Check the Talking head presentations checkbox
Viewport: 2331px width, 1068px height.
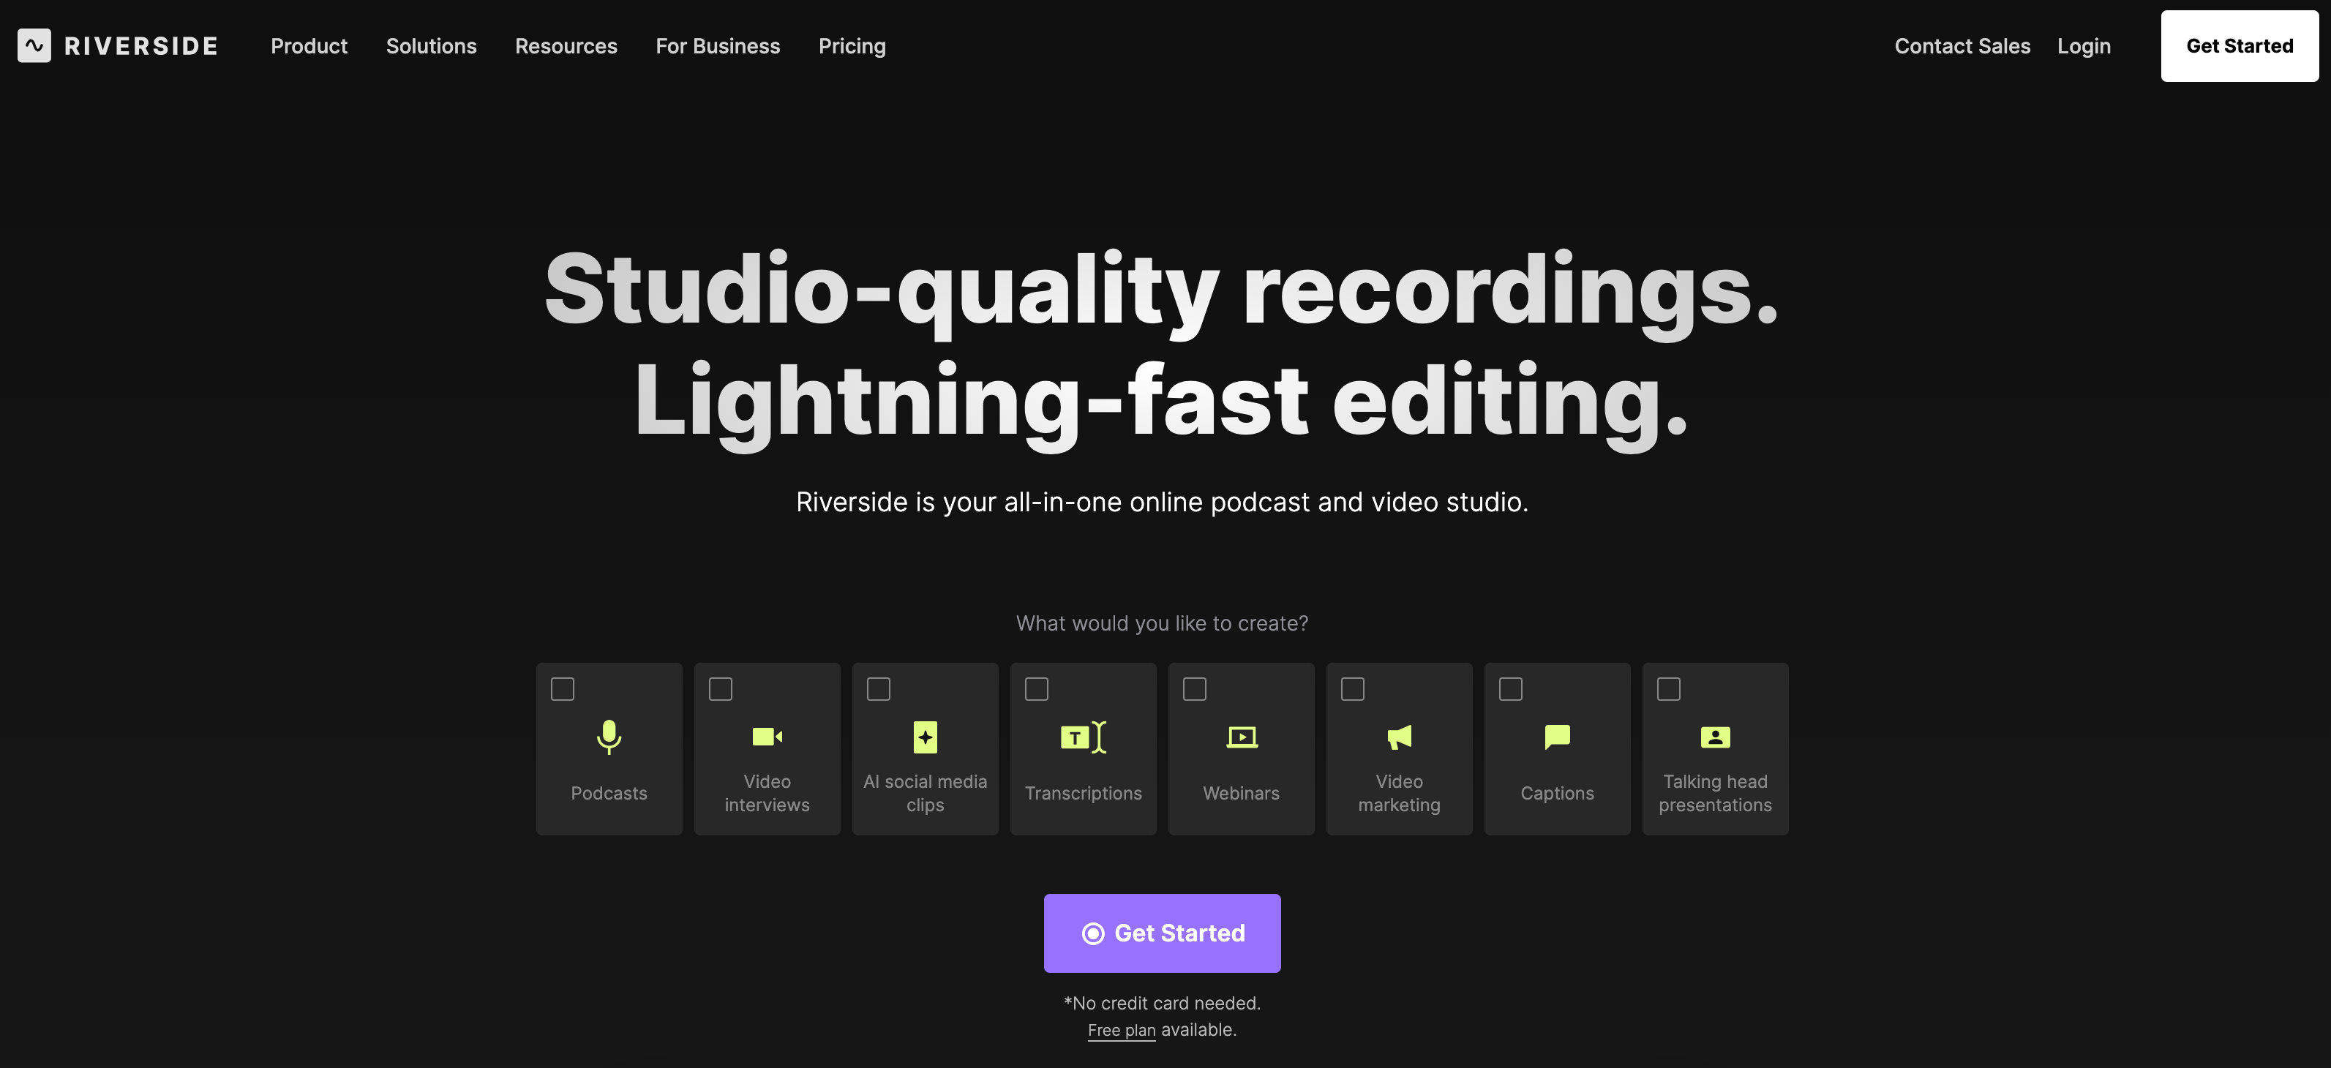pyautogui.click(x=1669, y=689)
